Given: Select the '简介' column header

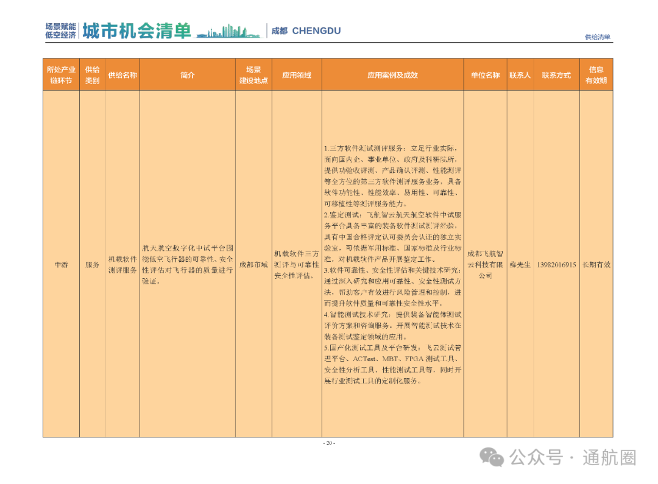Looking at the screenshot, I should (188, 75).
